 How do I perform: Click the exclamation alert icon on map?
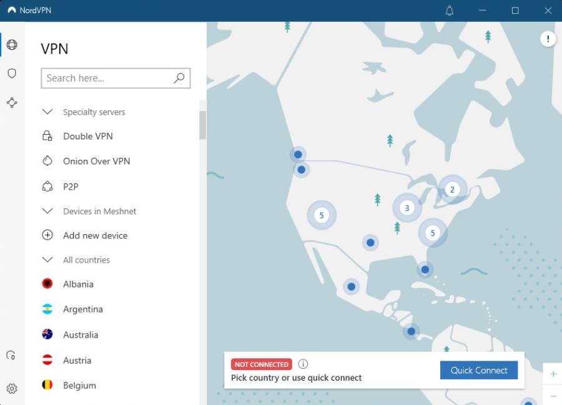point(548,39)
